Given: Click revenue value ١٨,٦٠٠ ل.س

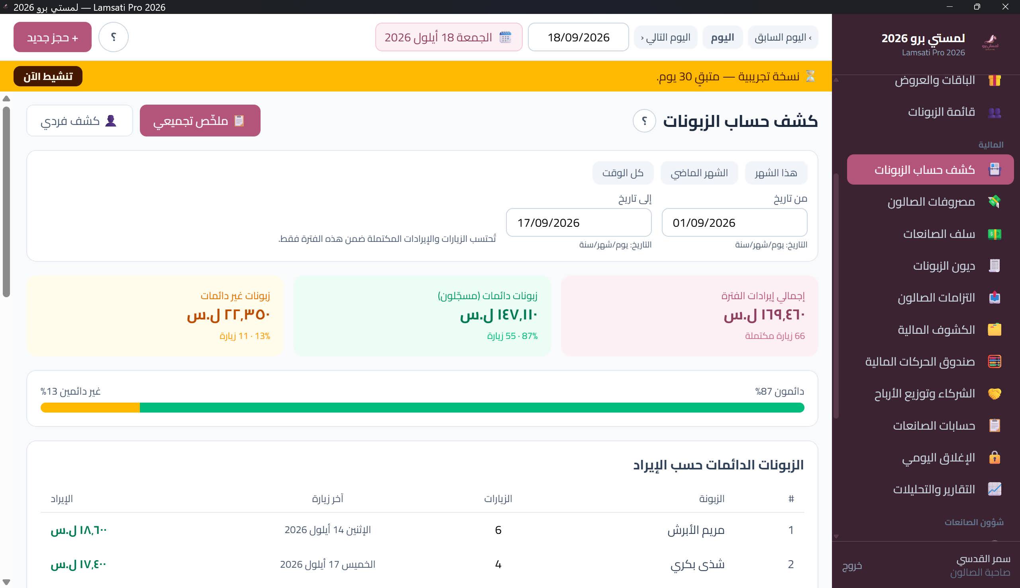Looking at the screenshot, I should (x=79, y=530).
